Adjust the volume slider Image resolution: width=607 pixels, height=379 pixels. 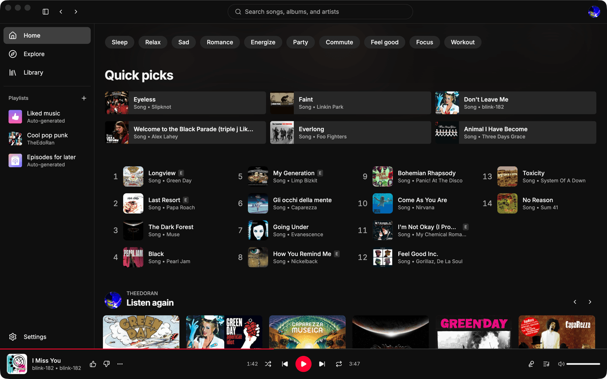pos(583,364)
